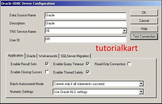The image size is (162, 104).
Task: Switch to the Application tab
Action: point(16,56)
